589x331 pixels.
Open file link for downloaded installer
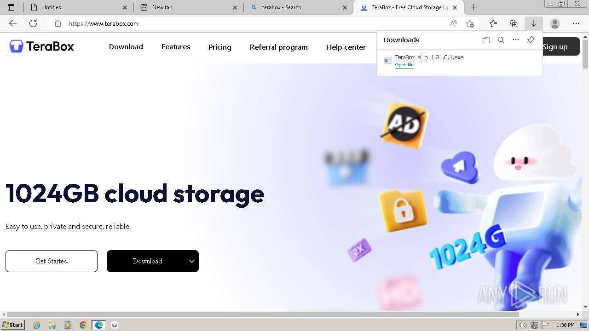tap(404, 65)
